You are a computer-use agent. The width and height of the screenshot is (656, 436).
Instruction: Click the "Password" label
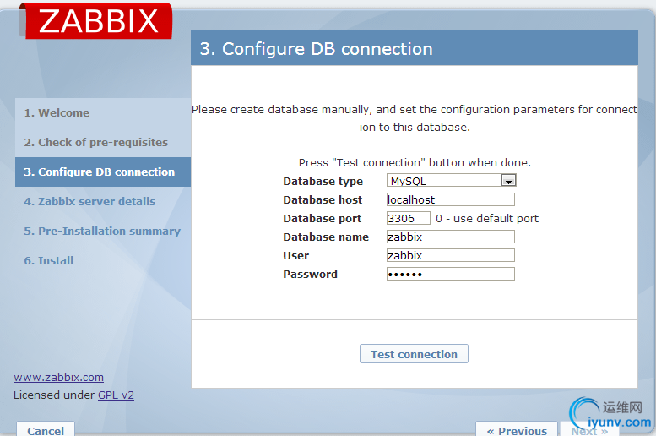point(310,275)
